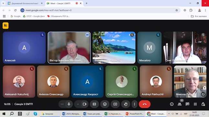Expand the video settings chevron
The width and height of the screenshot is (209, 117).
point(78,104)
